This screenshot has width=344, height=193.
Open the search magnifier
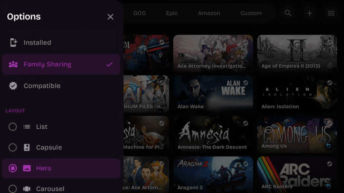[288, 13]
